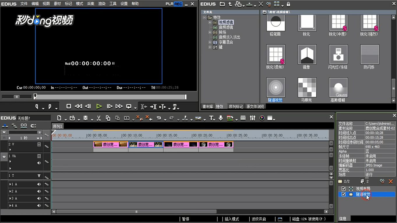Jump to previous edit point icon
397x223 pixels.
(144, 107)
